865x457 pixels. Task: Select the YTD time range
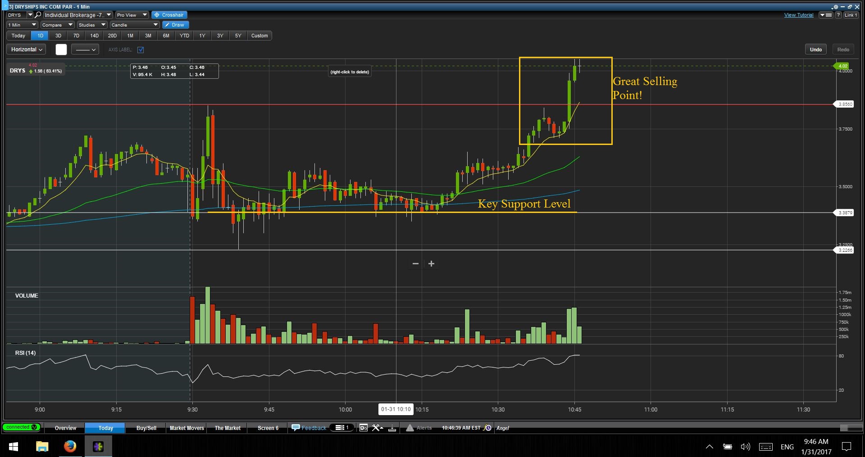click(x=184, y=36)
